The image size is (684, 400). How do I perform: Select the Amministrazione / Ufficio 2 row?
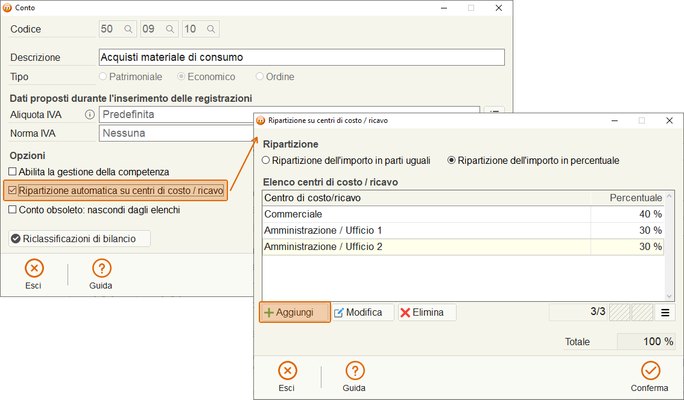(463, 246)
